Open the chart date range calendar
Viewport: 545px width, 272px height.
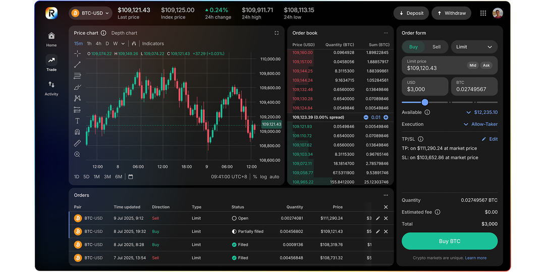[x=131, y=177]
